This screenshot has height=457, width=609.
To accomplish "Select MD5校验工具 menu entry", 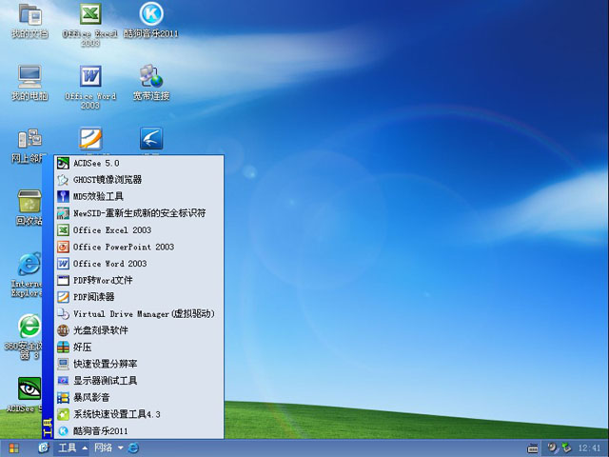I will pos(98,196).
